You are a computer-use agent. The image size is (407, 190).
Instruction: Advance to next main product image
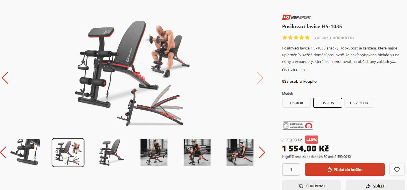coord(260,78)
